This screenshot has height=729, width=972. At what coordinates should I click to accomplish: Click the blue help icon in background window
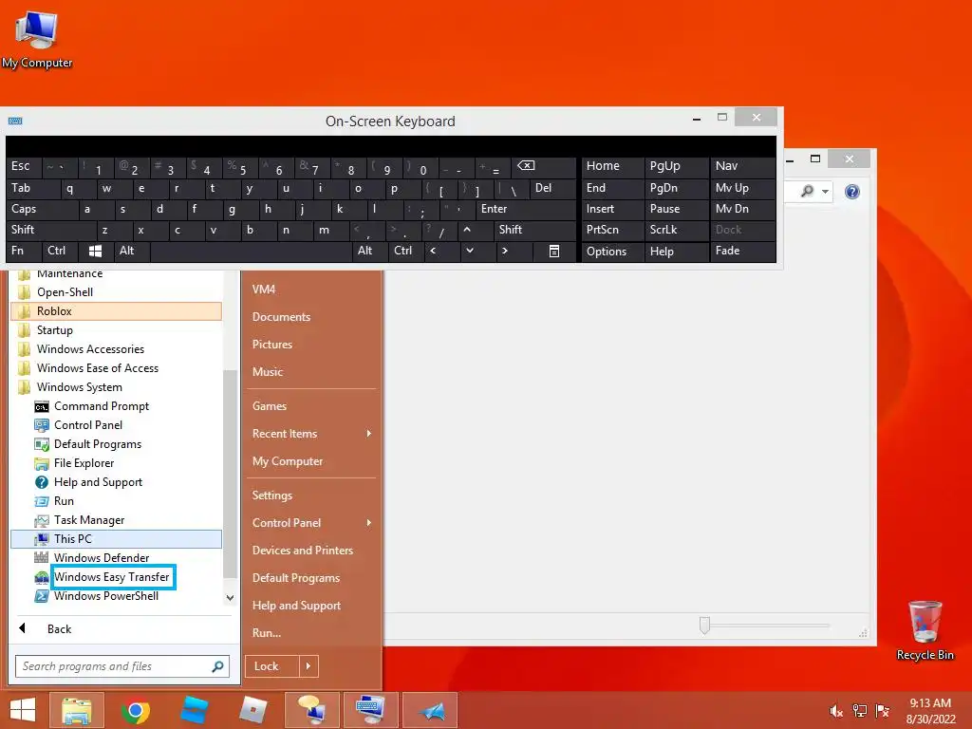coord(852,192)
